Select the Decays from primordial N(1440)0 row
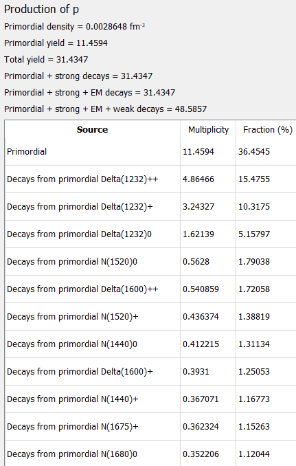 point(150,344)
